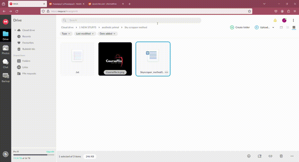Reload the page
The width and height of the screenshot is (299, 162).
point(17,12)
